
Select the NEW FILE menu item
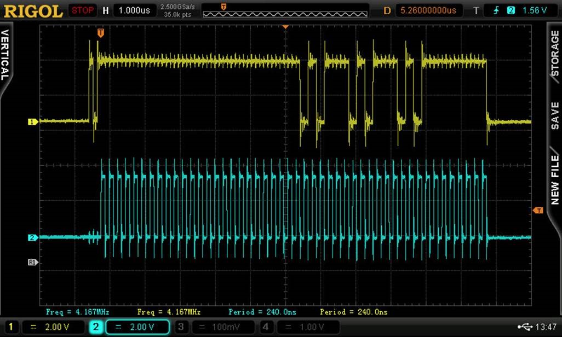click(x=554, y=179)
